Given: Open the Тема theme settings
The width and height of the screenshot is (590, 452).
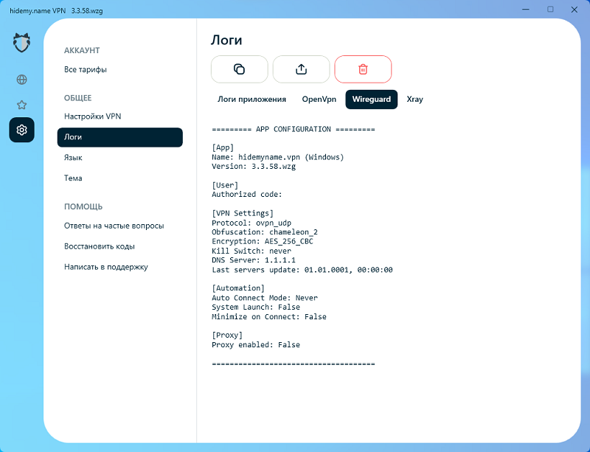Looking at the screenshot, I should coord(73,178).
